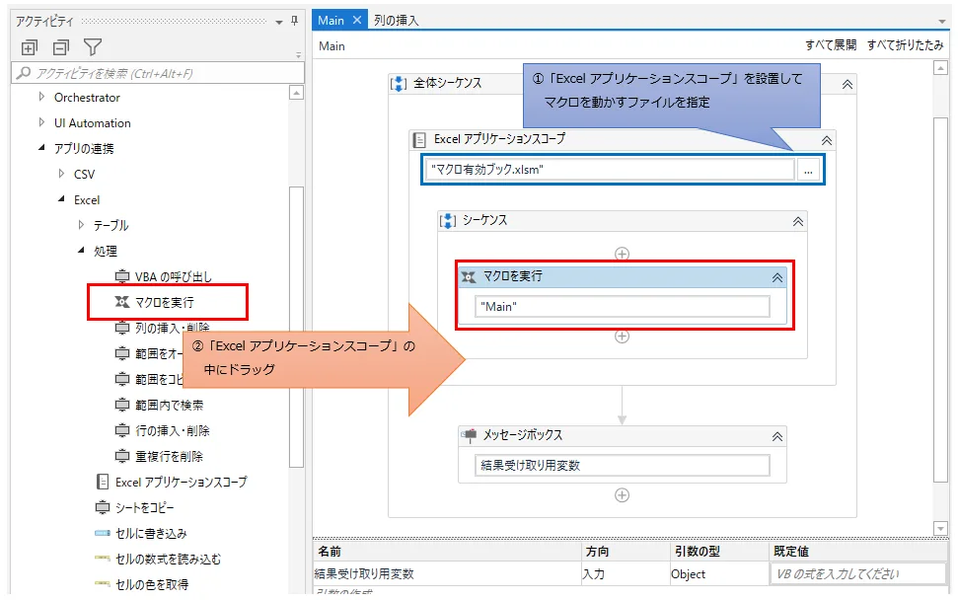Click the ellipsis button beside マクロ有効ブック.xlsm
The width and height of the screenshot is (958, 600).
(x=809, y=170)
